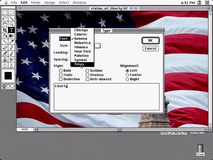213x160 pixels.
Task: Click the 997K file size indicator
Action: (25, 129)
